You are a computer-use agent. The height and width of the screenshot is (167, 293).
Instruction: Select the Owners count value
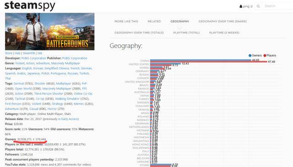point(32,140)
